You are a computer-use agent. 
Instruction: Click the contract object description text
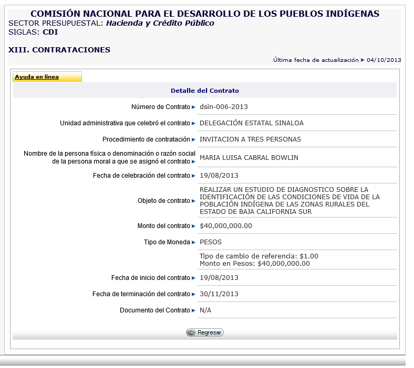289,201
